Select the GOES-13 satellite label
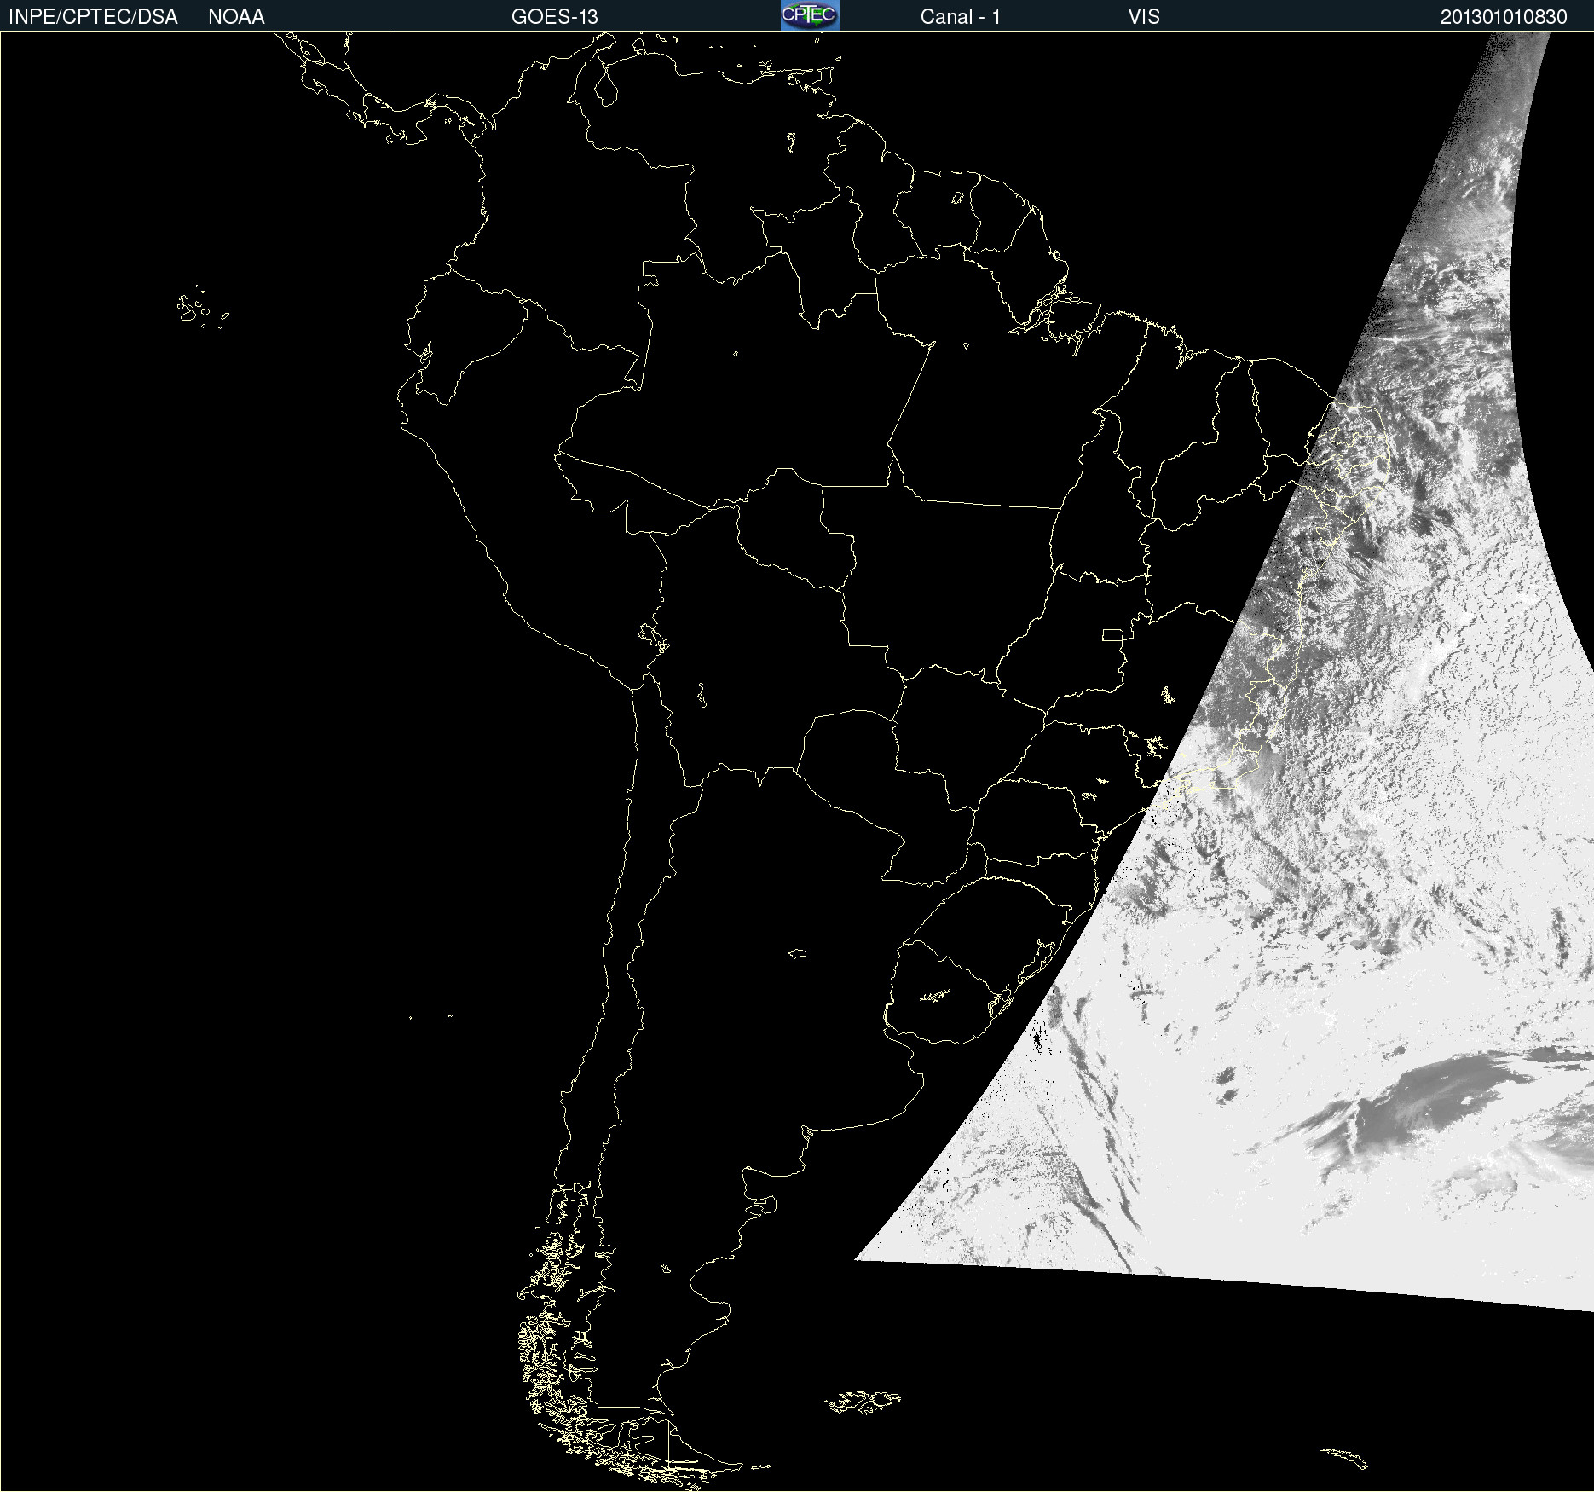This screenshot has height=1492, width=1594. [554, 17]
